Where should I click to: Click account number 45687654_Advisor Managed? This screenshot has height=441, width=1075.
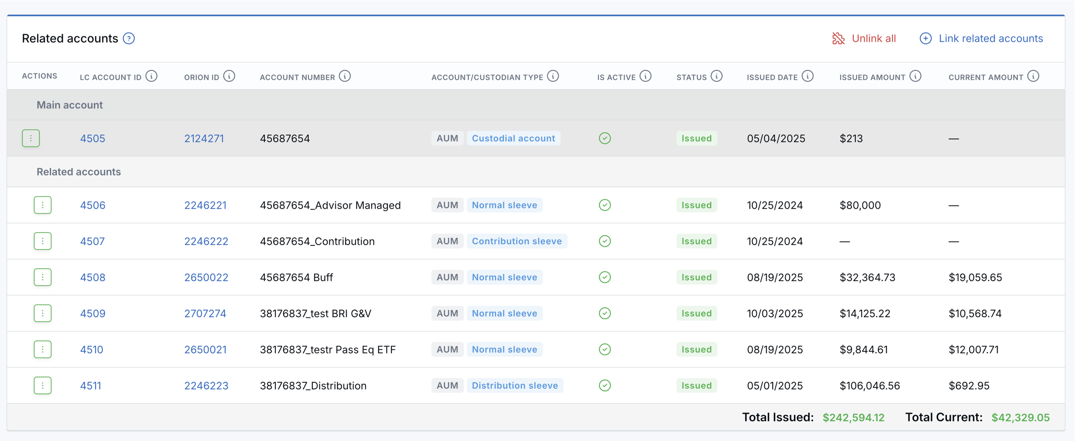click(330, 205)
